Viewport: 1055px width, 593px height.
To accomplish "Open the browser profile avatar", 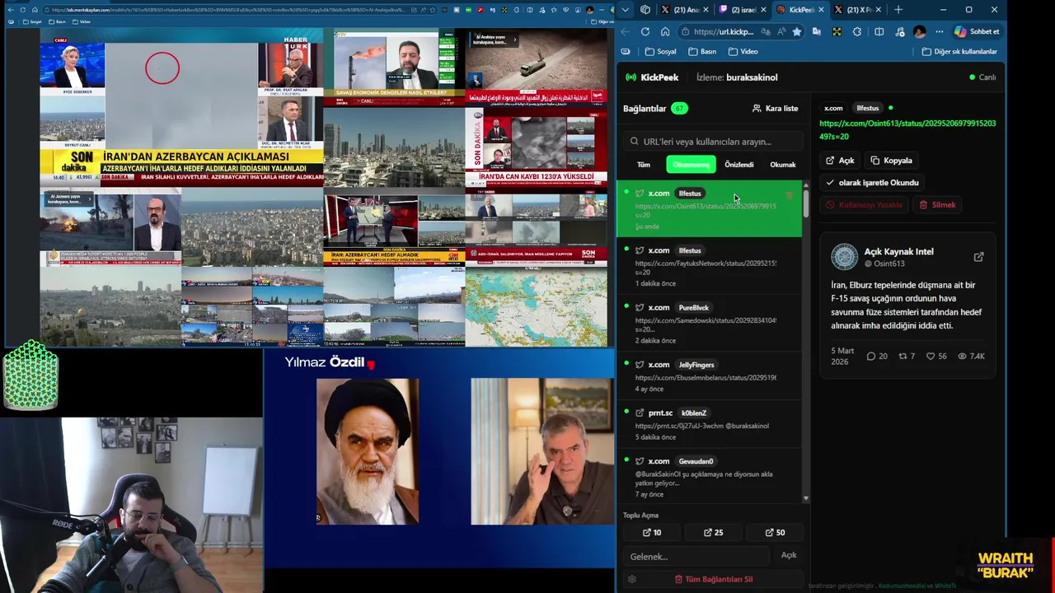I will pyautogui.click(x=920, y=31).
